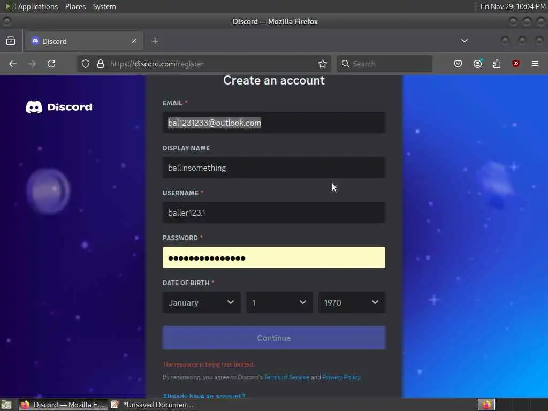
Task: Click the Email input field
Action: point(274,123)
